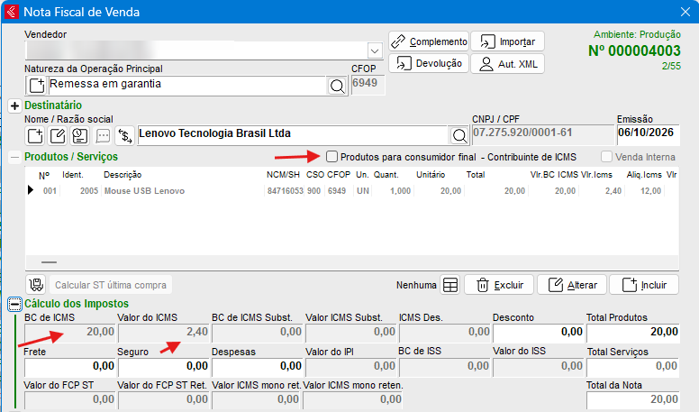Click the Excluir button

pos(499,285)
